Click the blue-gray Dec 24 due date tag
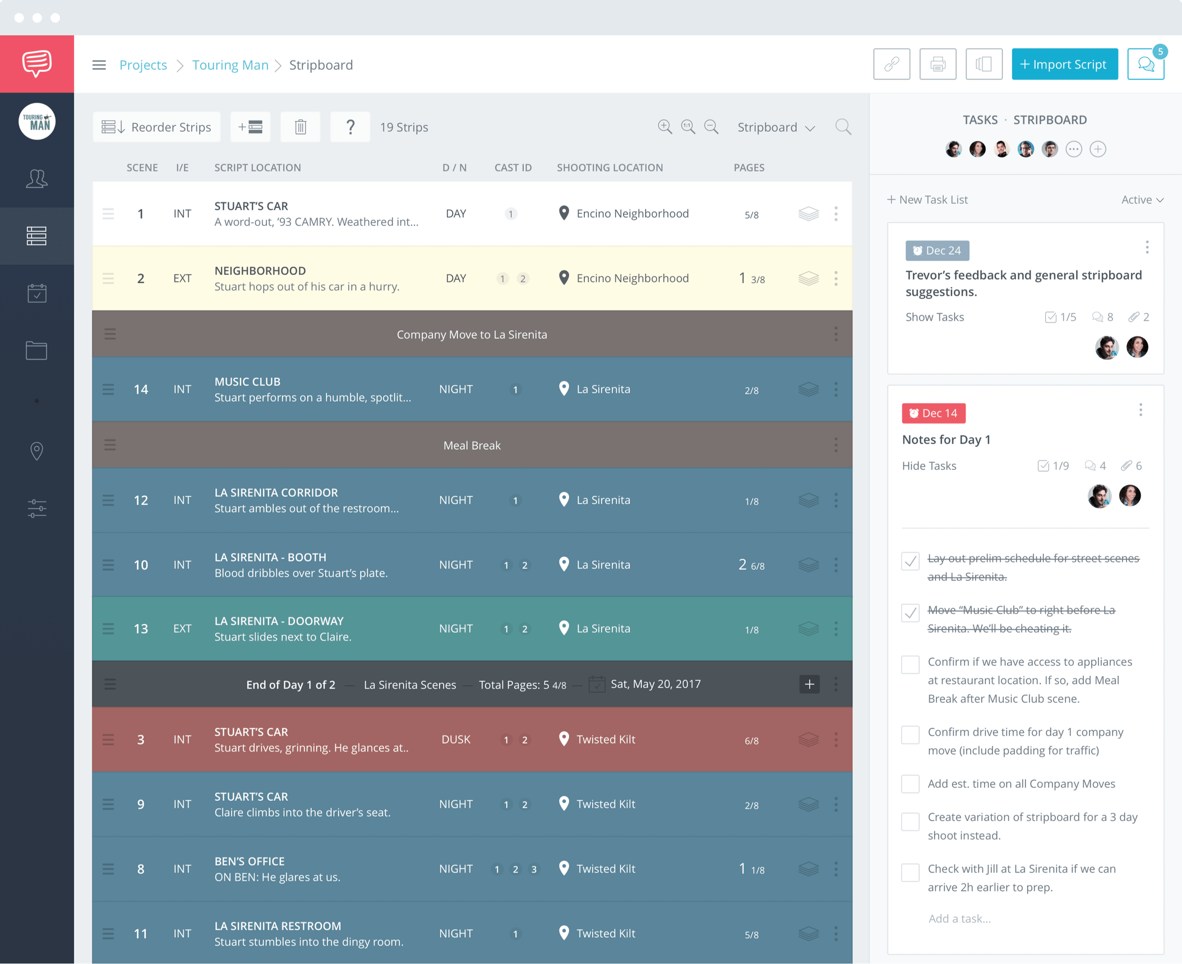1182x964 pixels. coord(937,251)
